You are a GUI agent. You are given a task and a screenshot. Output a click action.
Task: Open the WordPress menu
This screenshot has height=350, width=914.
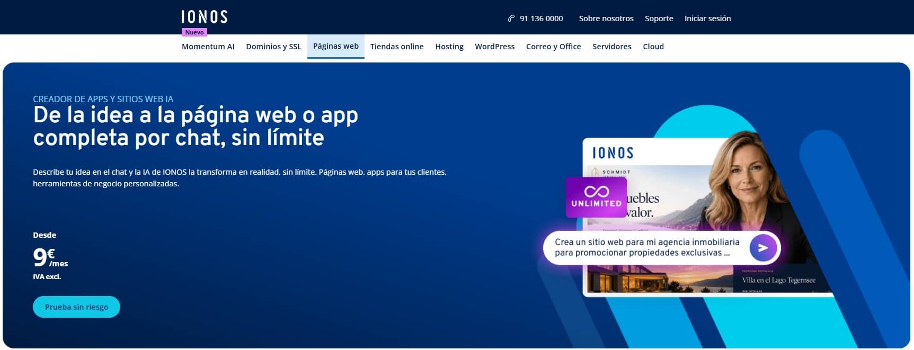click(495, 47)
